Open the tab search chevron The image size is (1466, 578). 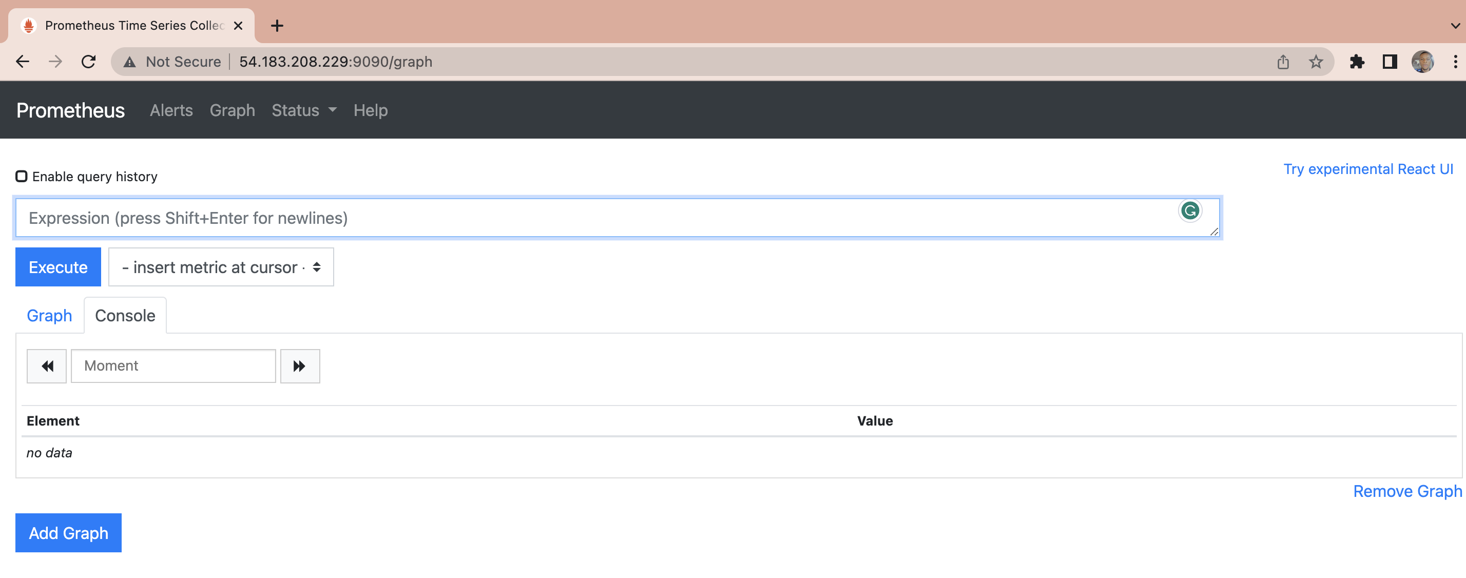[x=1455, y=26]
